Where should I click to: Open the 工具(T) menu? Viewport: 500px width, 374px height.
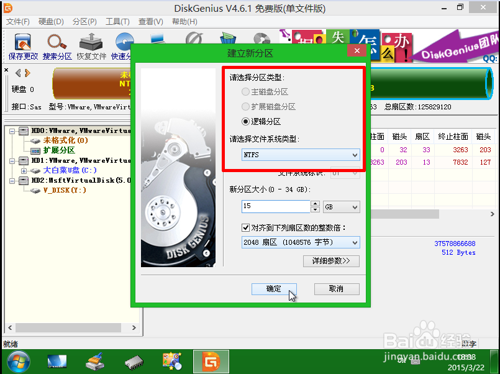click(117, 22)
